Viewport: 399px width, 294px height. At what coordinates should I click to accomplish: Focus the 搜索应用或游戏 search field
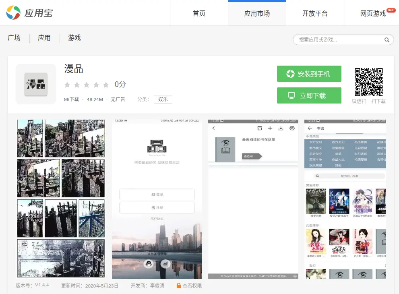click(343, 40)
